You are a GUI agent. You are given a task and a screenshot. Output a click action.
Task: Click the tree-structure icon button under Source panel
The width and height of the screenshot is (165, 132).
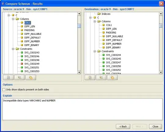coord(20,78)
